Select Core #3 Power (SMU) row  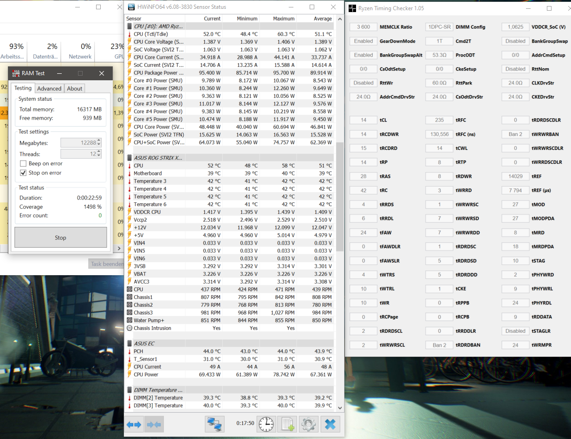point(230,103)
